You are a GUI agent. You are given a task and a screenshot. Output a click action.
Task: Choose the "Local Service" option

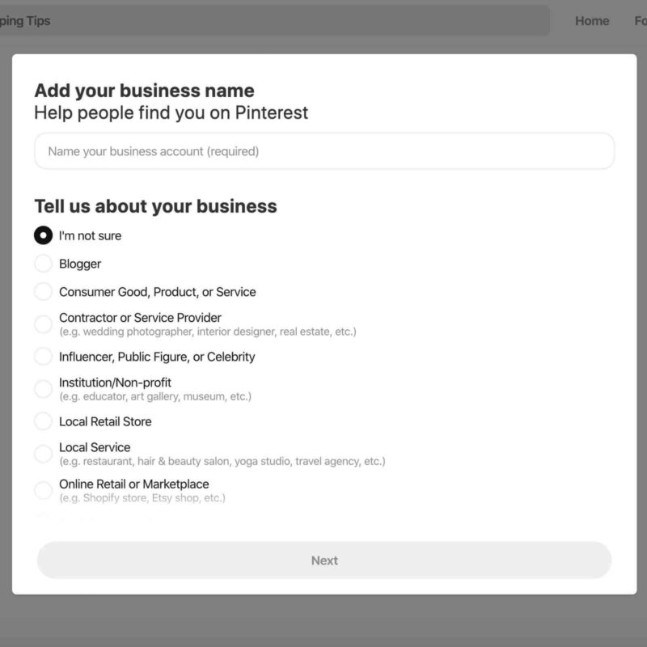pos(44,453)
